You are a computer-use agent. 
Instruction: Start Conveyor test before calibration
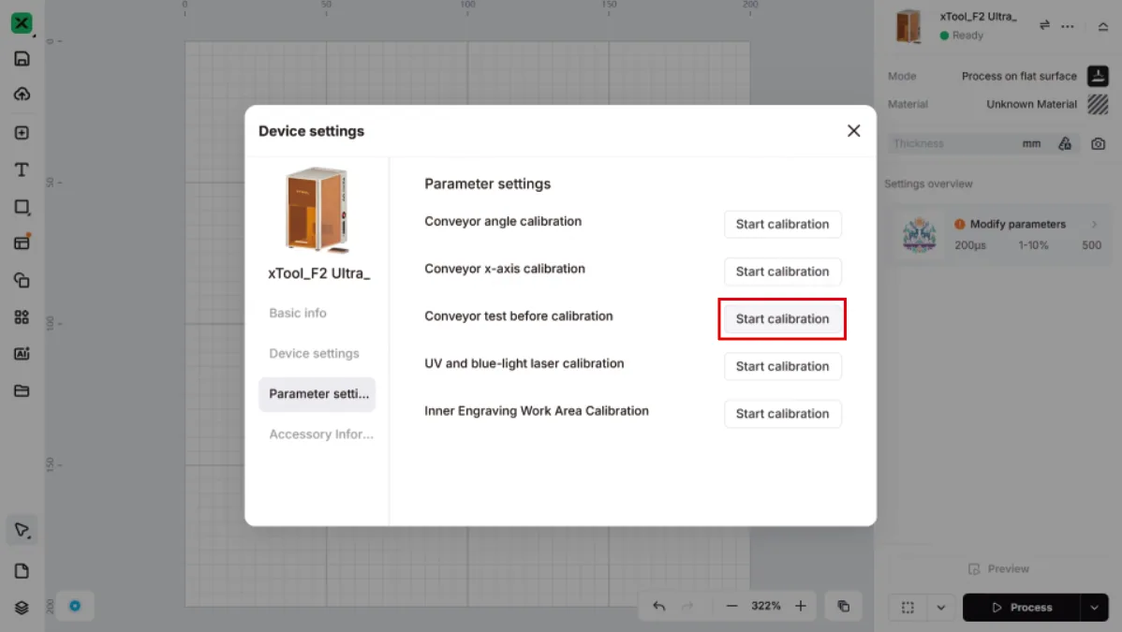tap(782, 319)
